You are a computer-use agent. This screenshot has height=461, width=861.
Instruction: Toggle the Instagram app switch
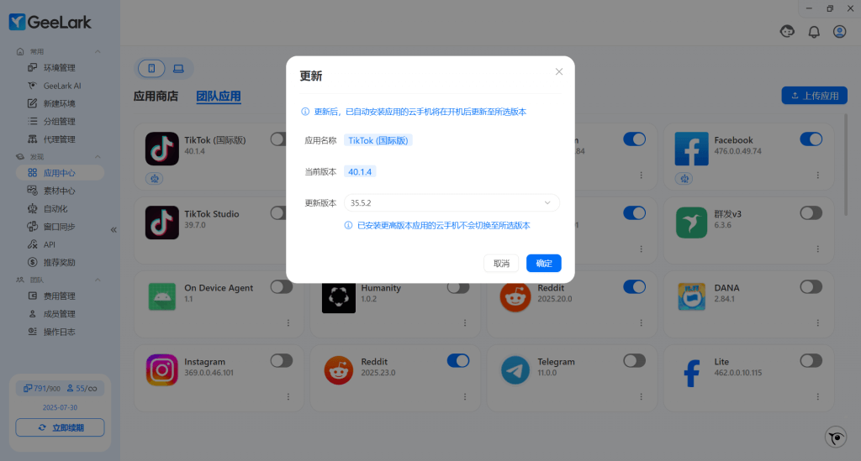[x=282, y=360]
